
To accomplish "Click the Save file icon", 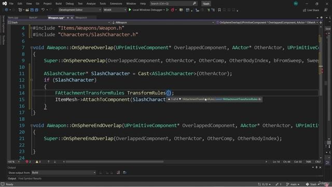I will point(32,10).
